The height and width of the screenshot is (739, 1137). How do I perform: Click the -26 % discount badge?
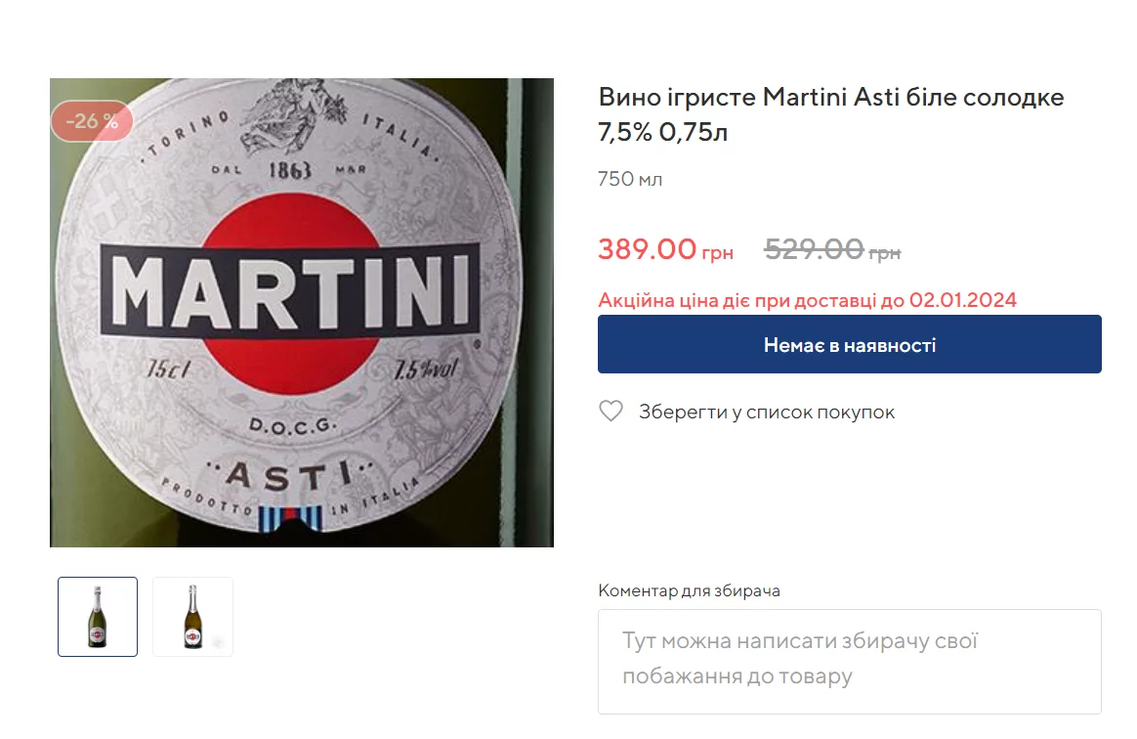92,121
